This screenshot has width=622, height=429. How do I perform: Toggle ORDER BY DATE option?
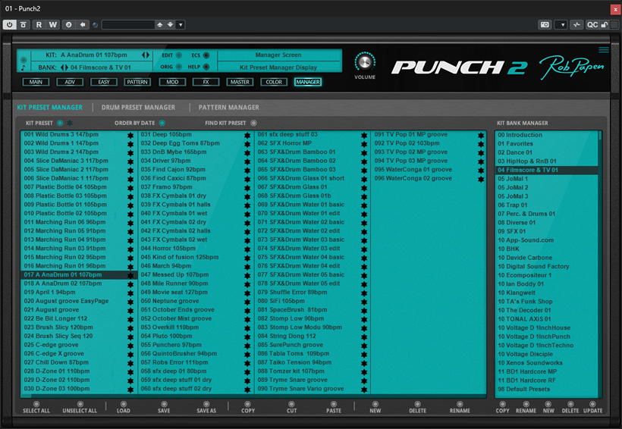[x=162, y=123]
